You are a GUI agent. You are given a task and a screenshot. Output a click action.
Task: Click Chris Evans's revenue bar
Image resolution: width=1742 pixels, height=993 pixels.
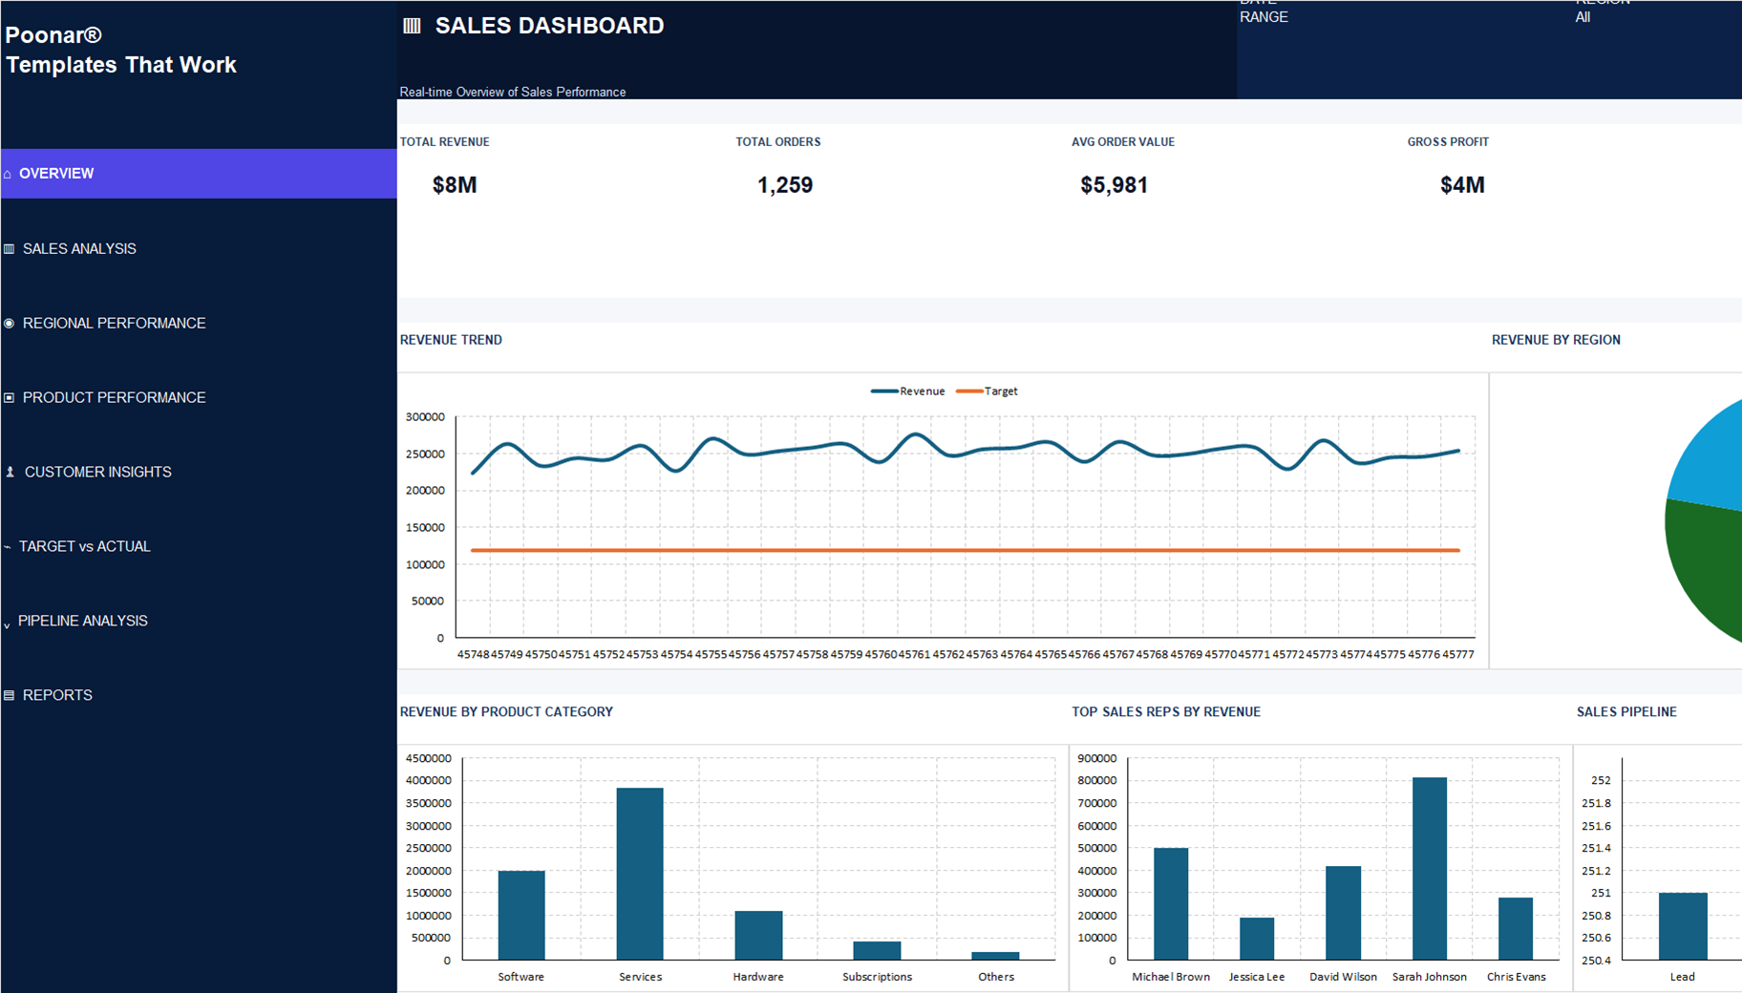1516,928
